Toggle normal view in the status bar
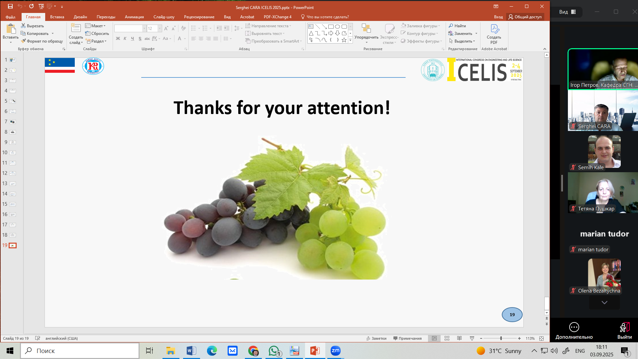This screenshot has width=638, height=359. [x=434, y=338]
